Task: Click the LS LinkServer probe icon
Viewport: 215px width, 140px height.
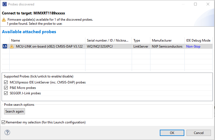Action: 5,46
